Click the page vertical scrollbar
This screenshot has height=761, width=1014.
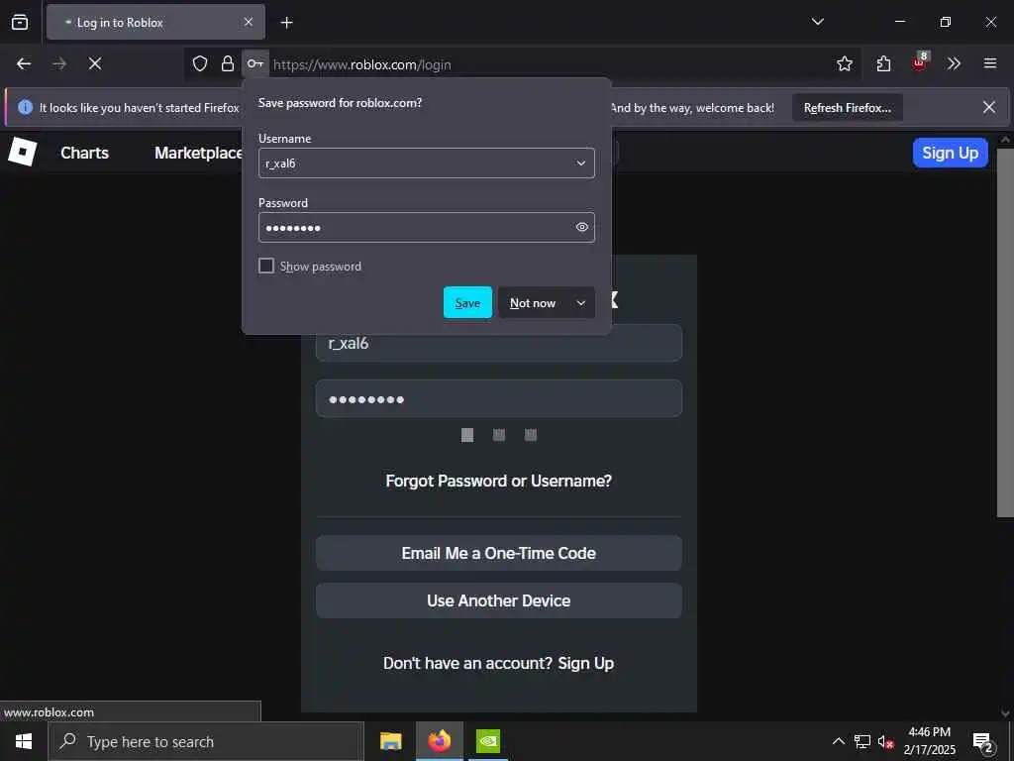[1005, 333]
